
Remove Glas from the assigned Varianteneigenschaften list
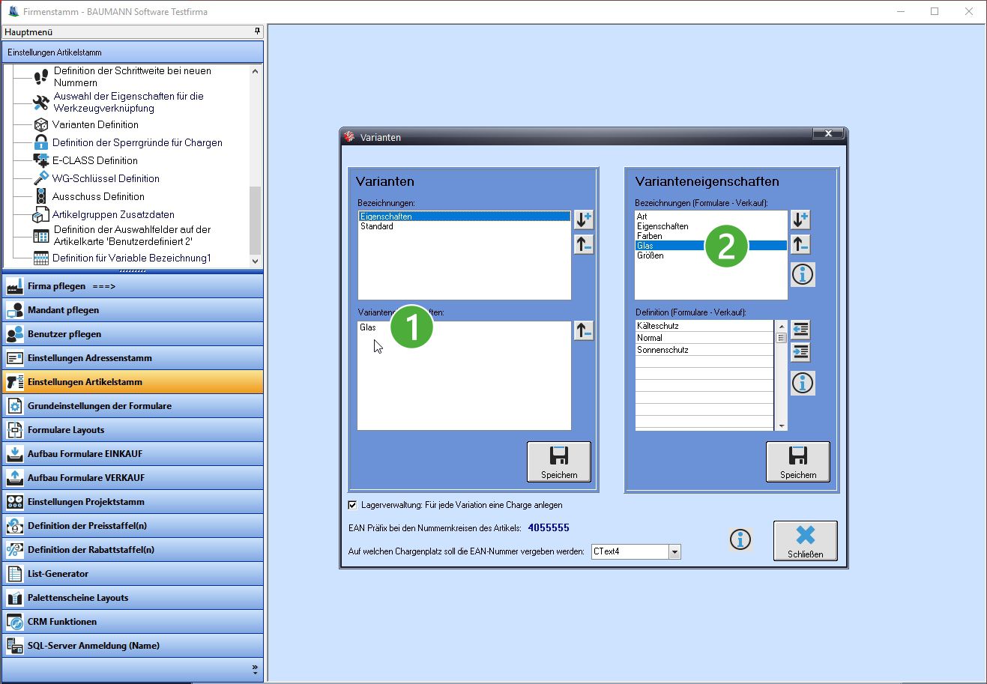584,330
